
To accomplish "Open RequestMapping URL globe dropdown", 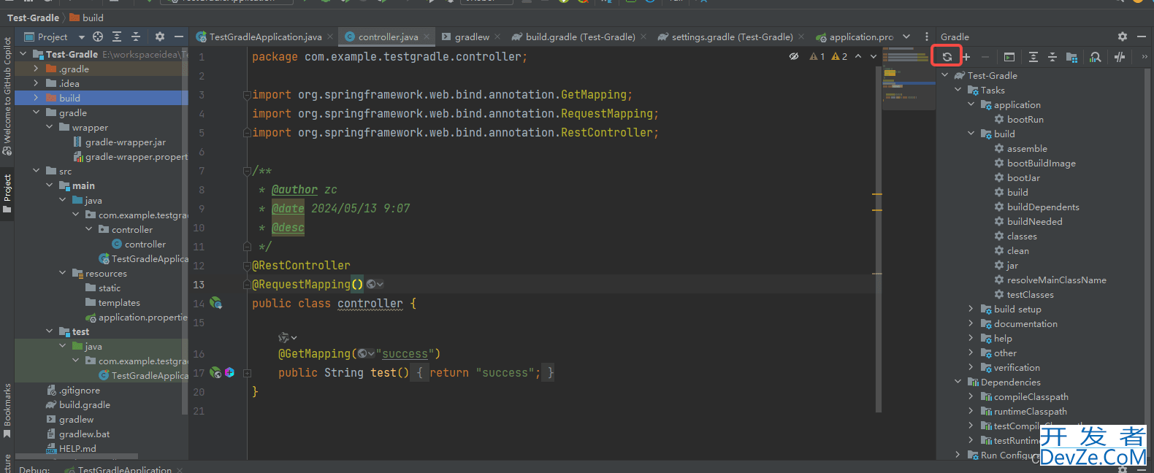I will coord(375,284).
